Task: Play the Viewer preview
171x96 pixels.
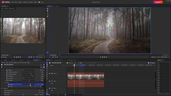Action: (106, 57)
